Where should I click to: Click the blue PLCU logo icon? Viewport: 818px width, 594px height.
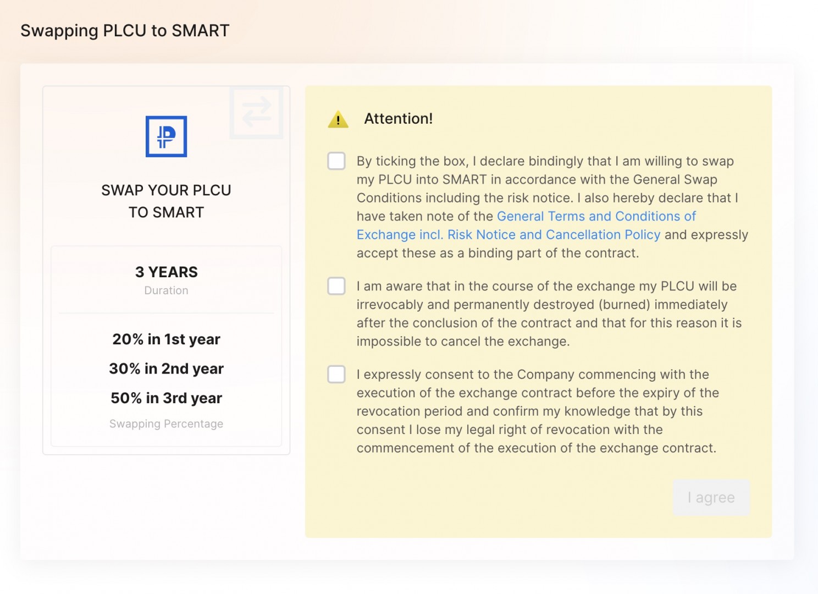coord(166,136)
